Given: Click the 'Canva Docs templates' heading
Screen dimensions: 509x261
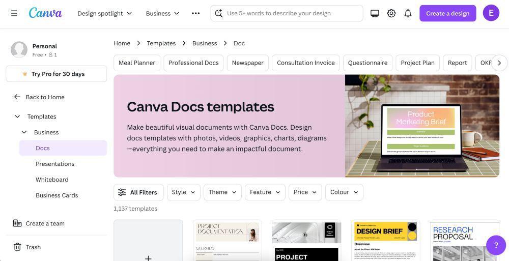Looking at the screenshot, I should pyautogui.click(x=201, y=107).
